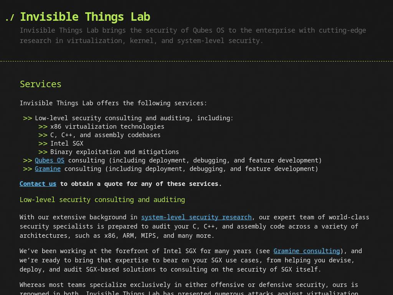
Task: Click the >> marker beside "x86 virtualization technologies"
Action: (x=43, y=127)
